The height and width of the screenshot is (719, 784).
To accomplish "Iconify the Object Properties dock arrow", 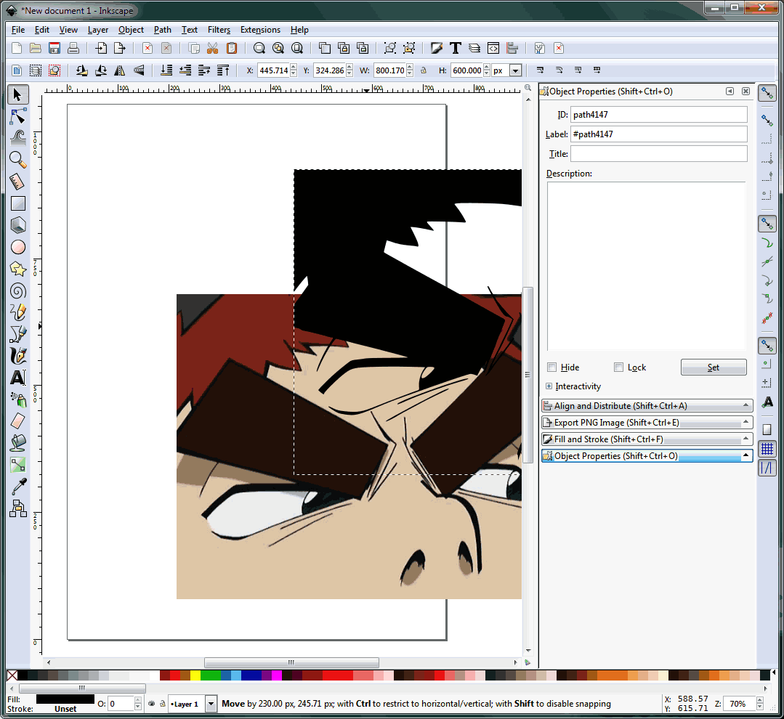I will pos(730,91).
